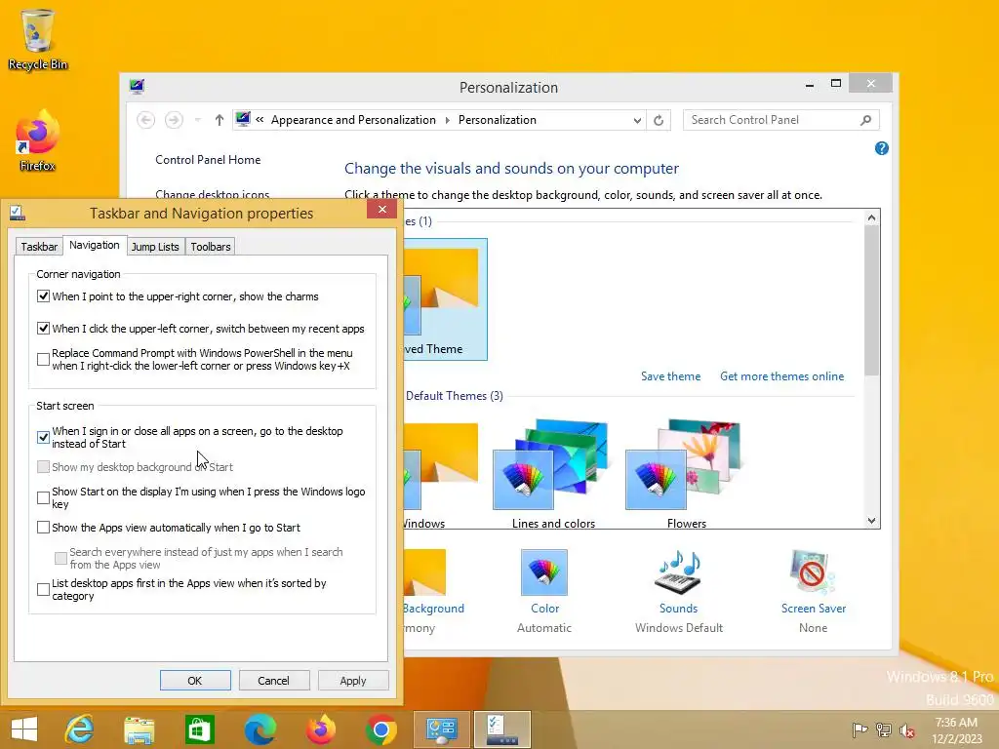Click the clock in the system tray

coord(956,729)
